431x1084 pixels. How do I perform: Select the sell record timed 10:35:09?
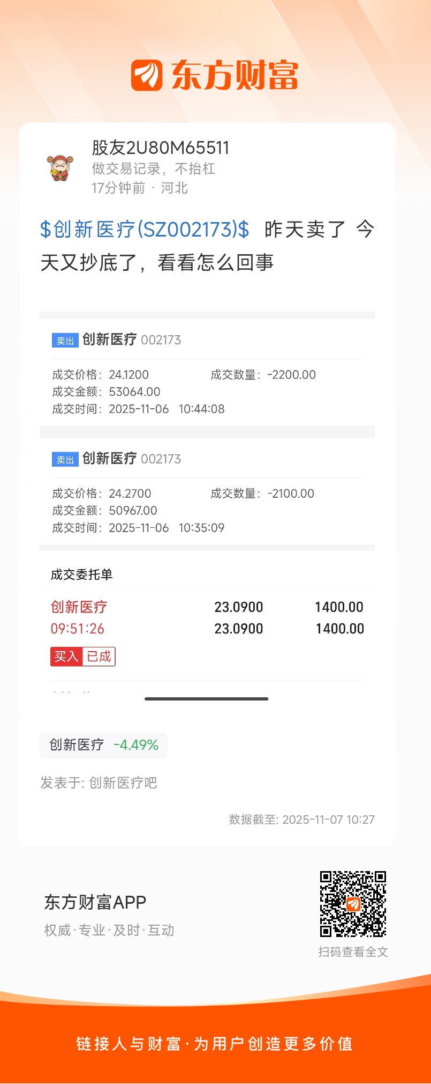click(207, 511)
